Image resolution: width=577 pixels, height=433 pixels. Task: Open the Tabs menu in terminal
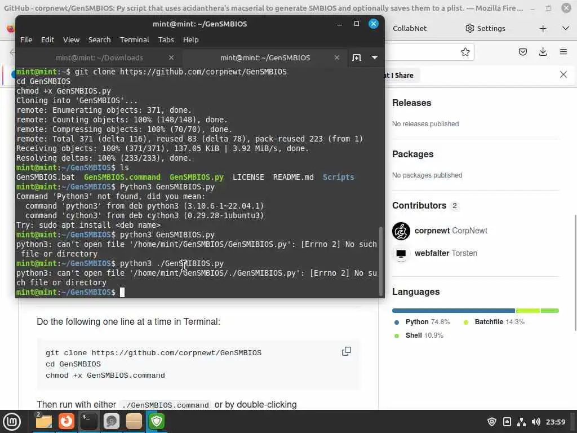[166, 40]
